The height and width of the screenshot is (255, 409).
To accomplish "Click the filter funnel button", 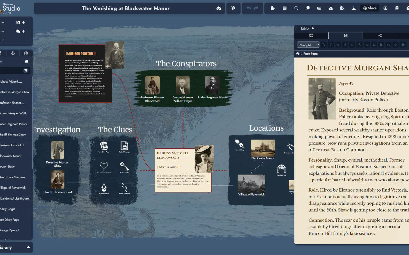I will coord(26,70).
